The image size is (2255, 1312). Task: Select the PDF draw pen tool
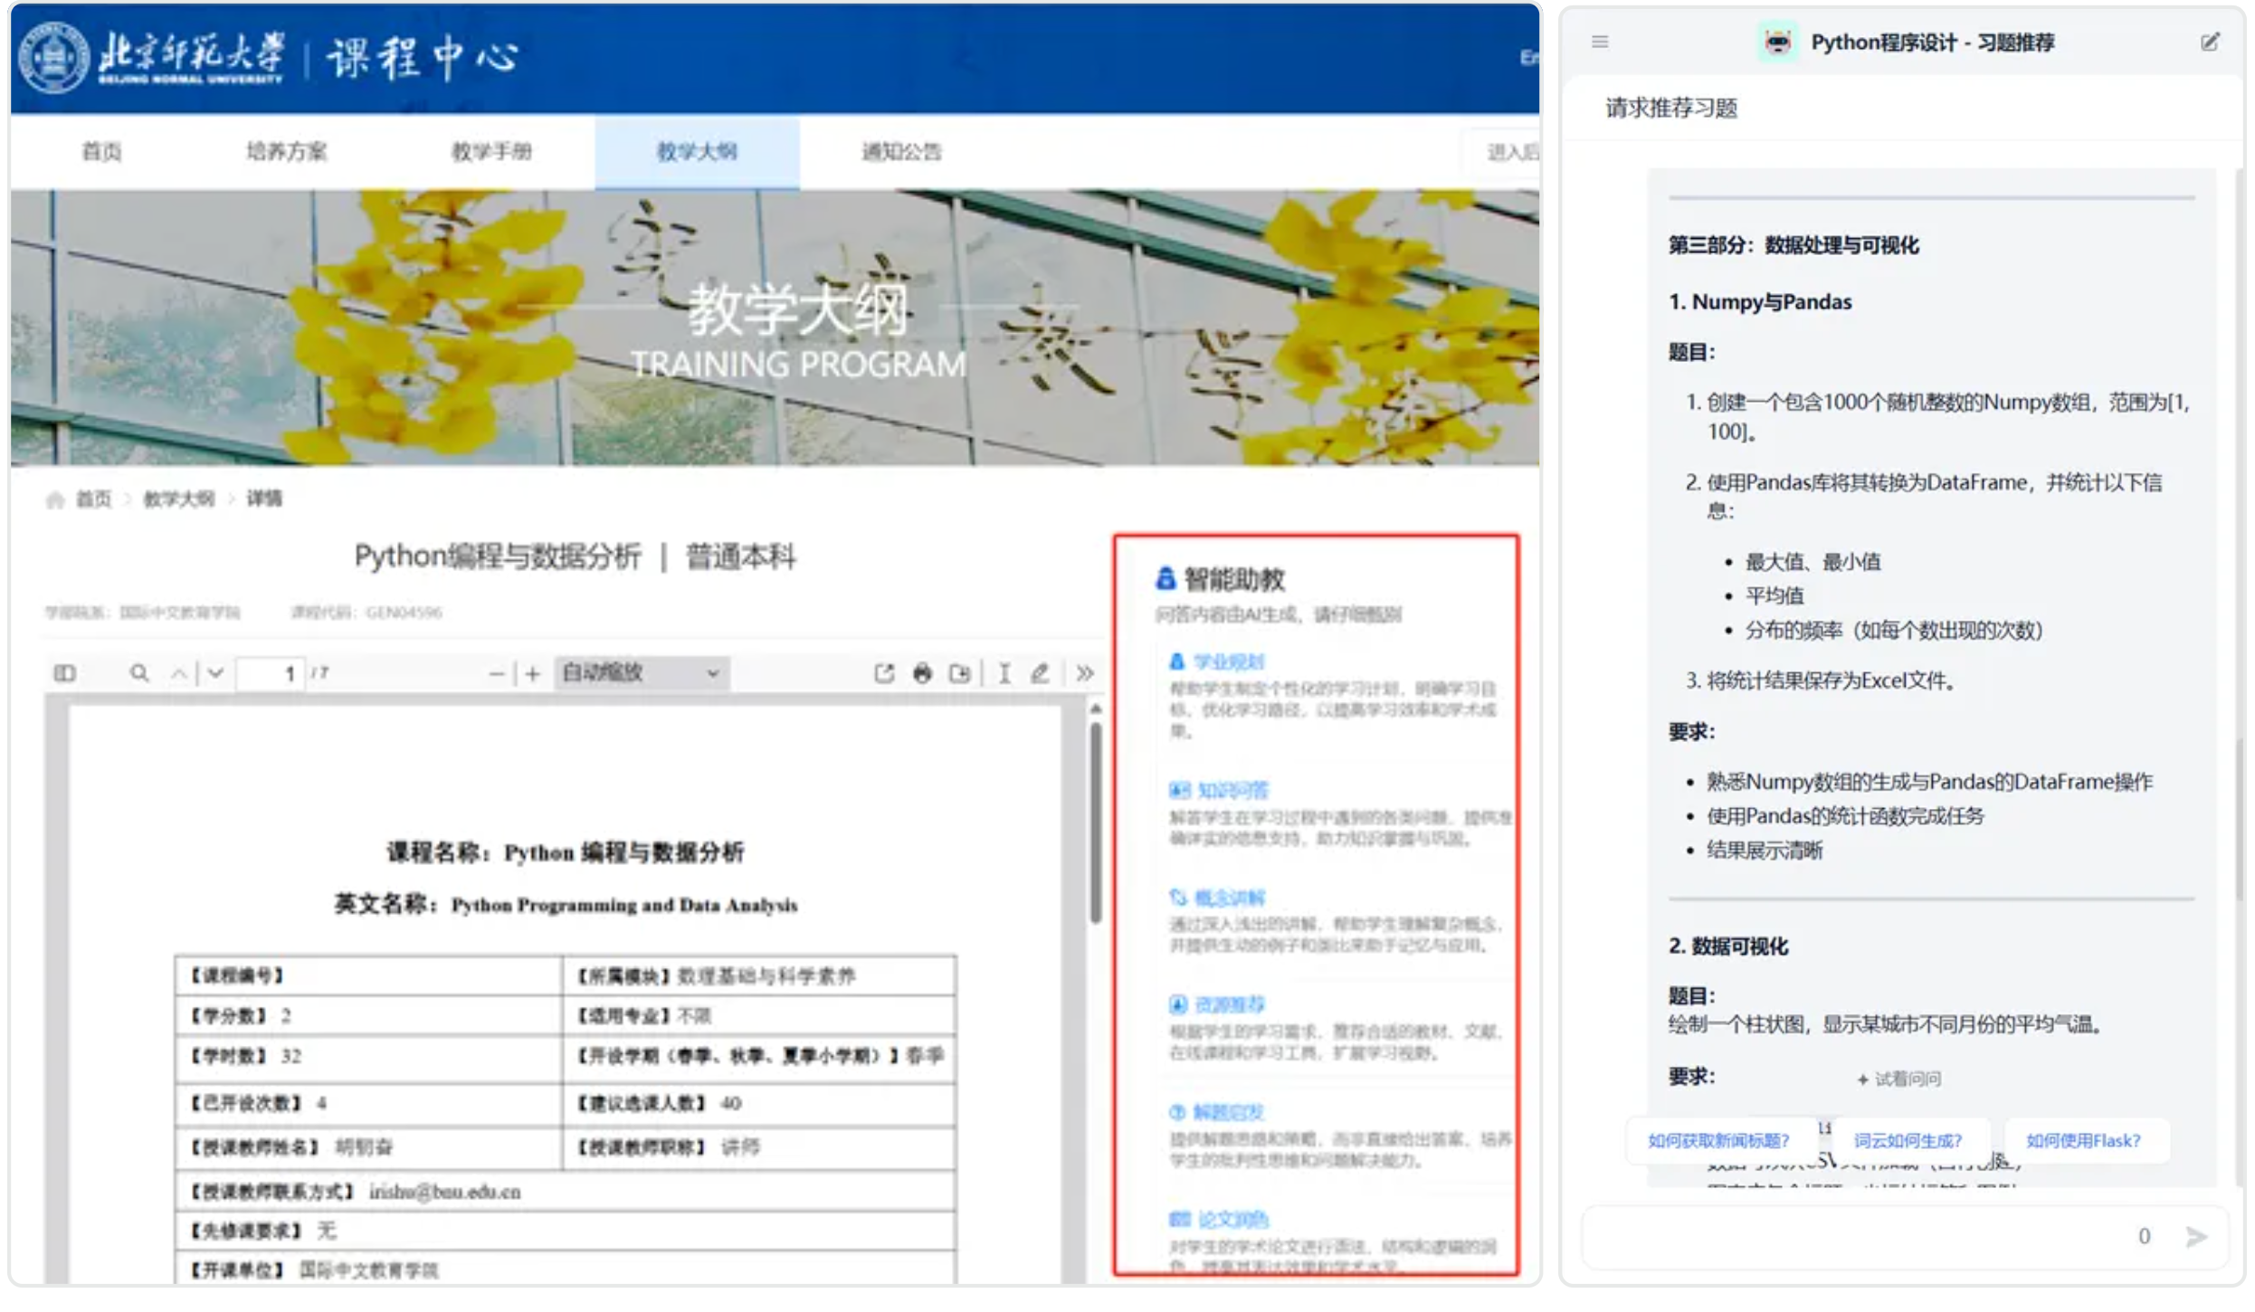click(1040, 673)
